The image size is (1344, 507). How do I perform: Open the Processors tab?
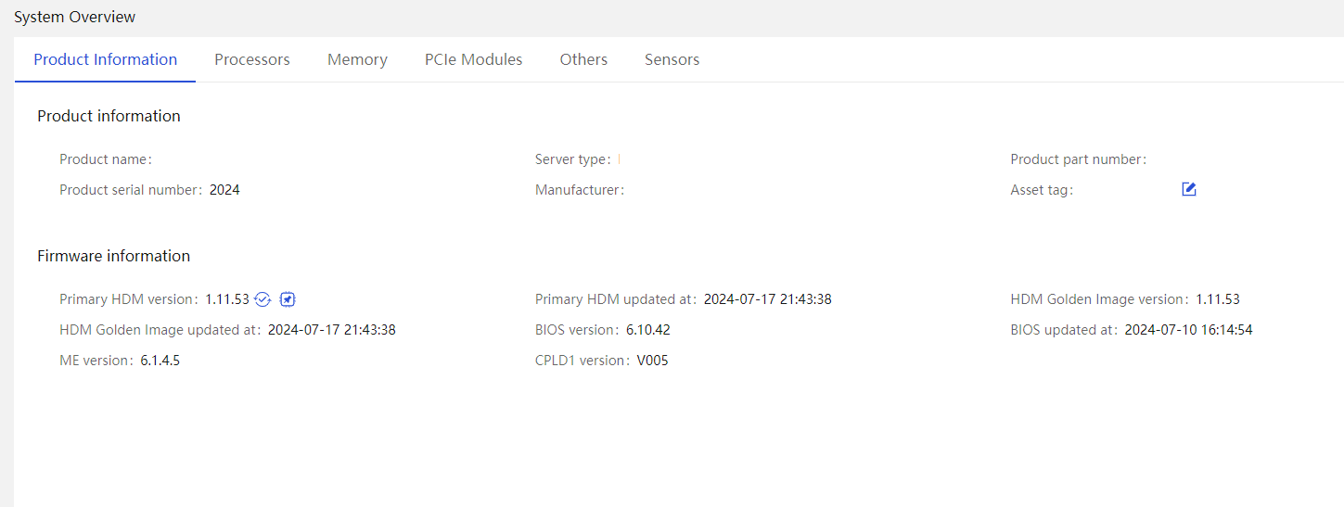(252, 59)
